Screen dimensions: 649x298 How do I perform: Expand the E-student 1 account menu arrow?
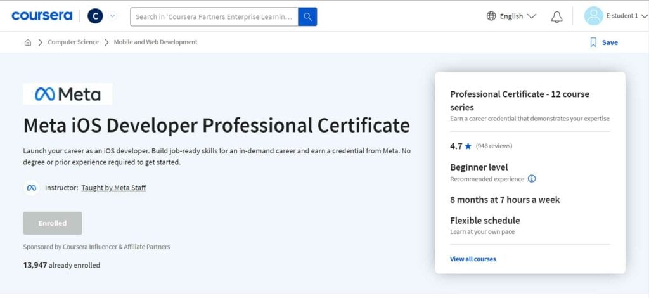[x=644, y=16]
